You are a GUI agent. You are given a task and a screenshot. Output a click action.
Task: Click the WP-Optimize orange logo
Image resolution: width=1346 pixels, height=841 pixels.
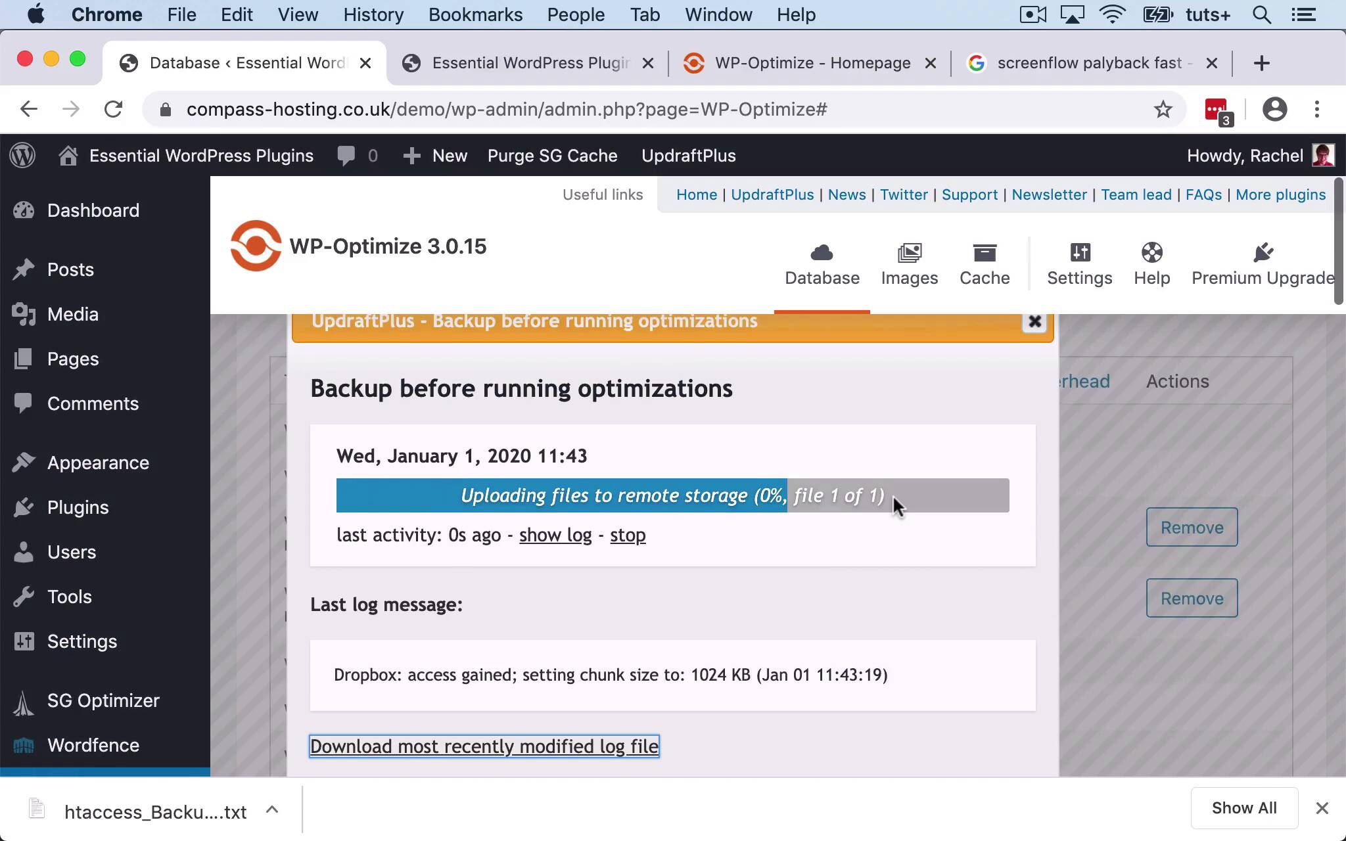[256, 246]
